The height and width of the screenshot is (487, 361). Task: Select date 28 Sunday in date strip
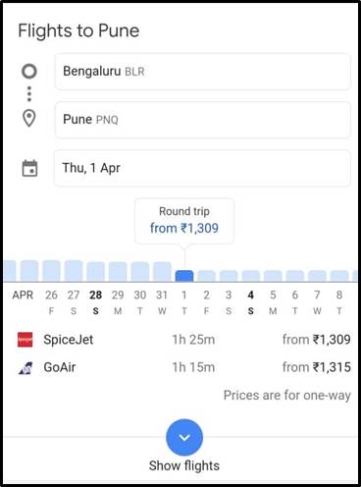tap(95, 301)
